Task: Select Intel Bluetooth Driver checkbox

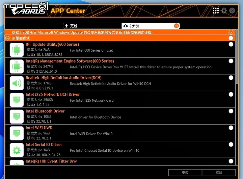Action: [x=231, y=111]
